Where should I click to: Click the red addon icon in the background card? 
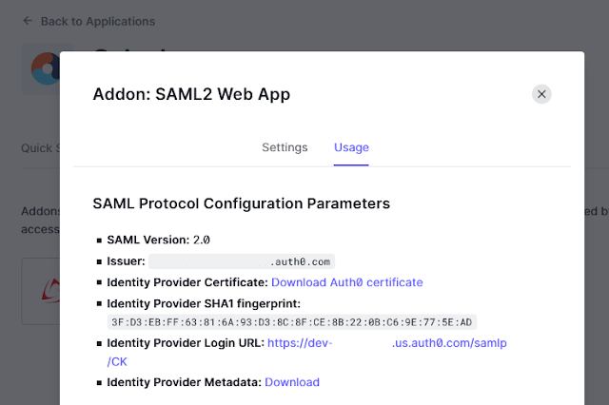point(50,291)
